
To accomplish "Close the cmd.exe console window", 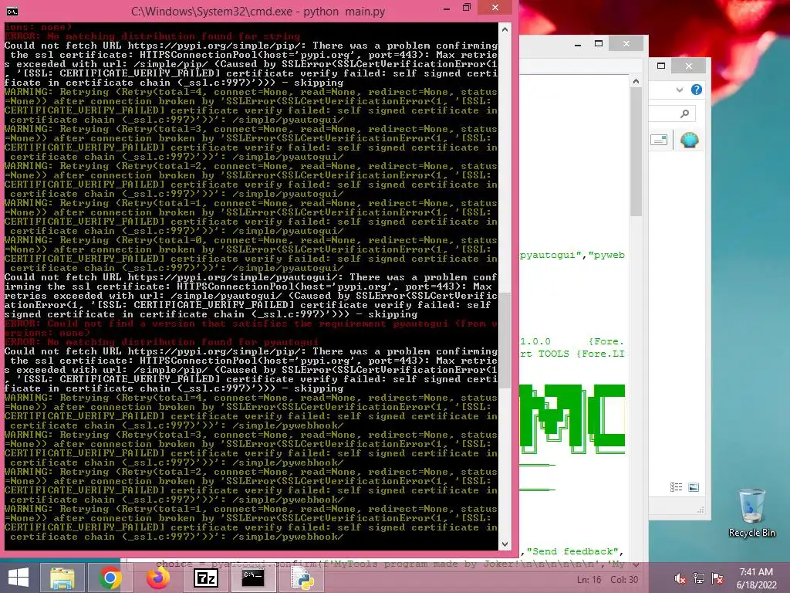I will click(495, 8).
